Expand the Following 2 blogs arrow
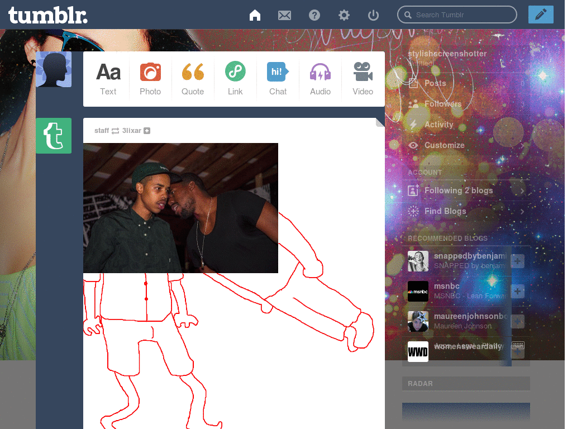This screenshot has width=572, height=429. pos(522,191)
